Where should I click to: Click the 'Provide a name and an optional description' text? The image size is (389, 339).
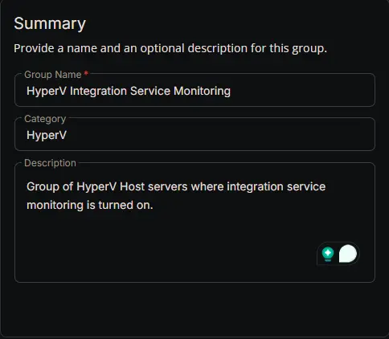(x=170, y=48)
